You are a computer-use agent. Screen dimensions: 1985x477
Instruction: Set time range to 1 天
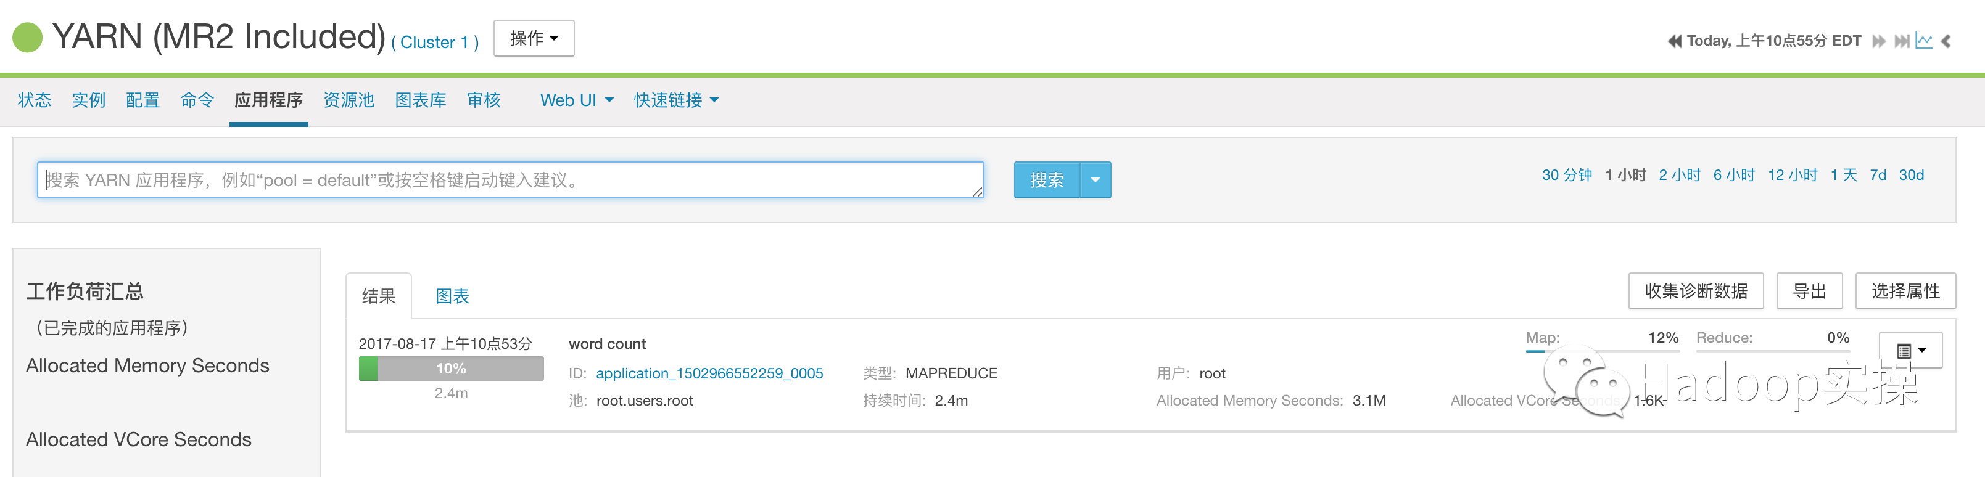point(1843,174)
